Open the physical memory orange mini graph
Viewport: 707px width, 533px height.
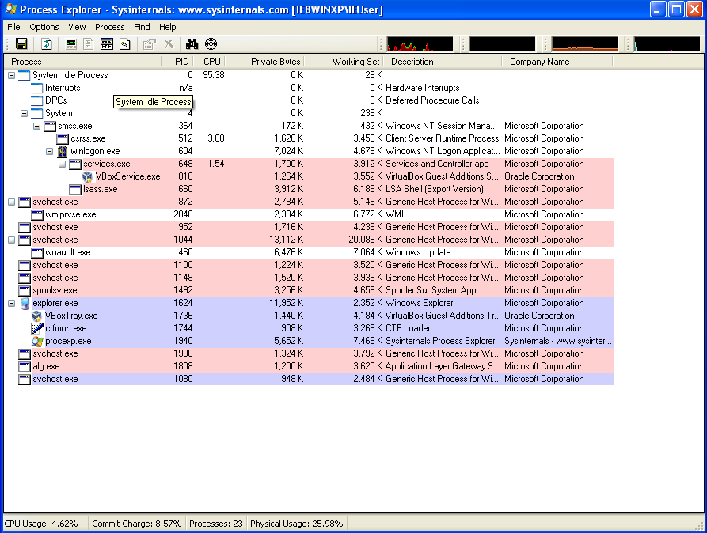point(585,44)
